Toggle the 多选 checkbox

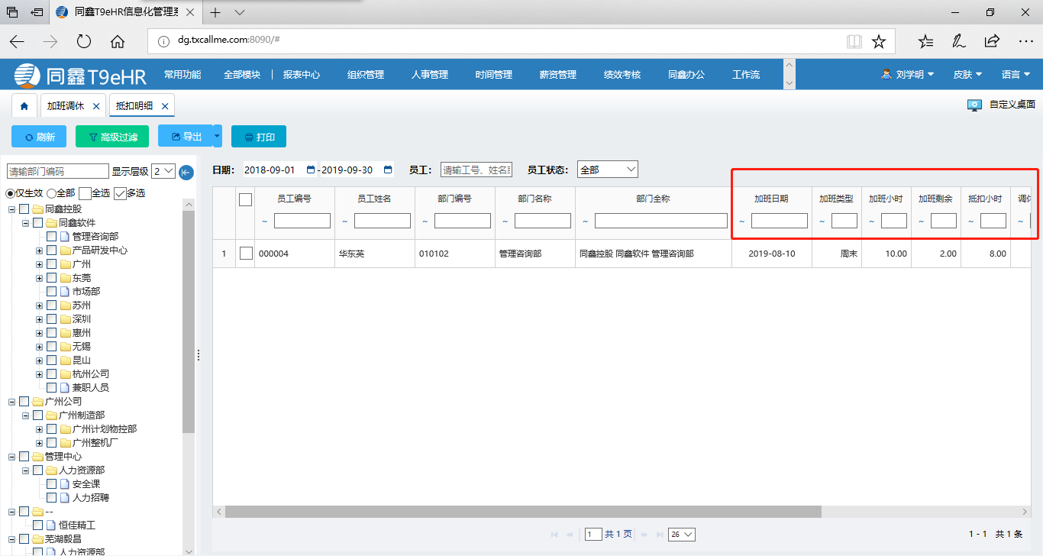pyautogui.click(x=120, y=193)
